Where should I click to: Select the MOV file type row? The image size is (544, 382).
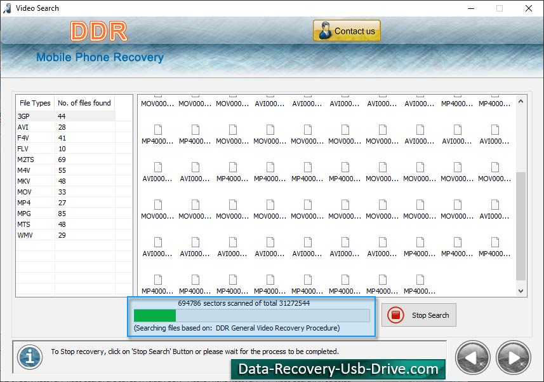point(65,192)
